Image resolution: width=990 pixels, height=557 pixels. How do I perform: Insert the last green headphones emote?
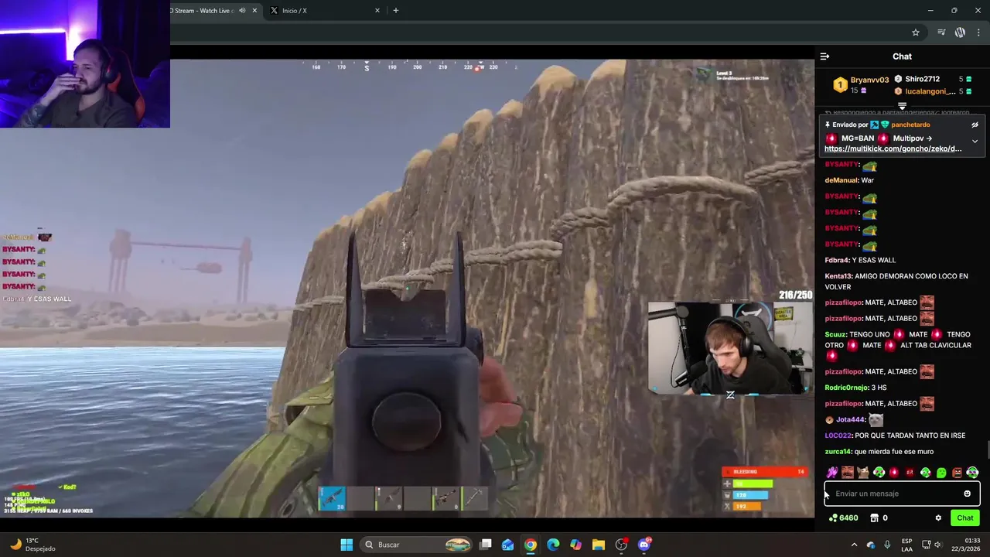(972, 472)
